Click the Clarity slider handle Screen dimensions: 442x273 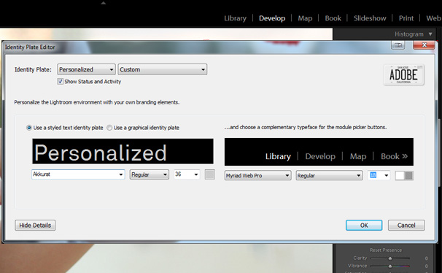click(x=390, y=258)
